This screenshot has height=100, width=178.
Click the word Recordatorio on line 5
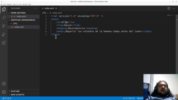pos(76,28)
